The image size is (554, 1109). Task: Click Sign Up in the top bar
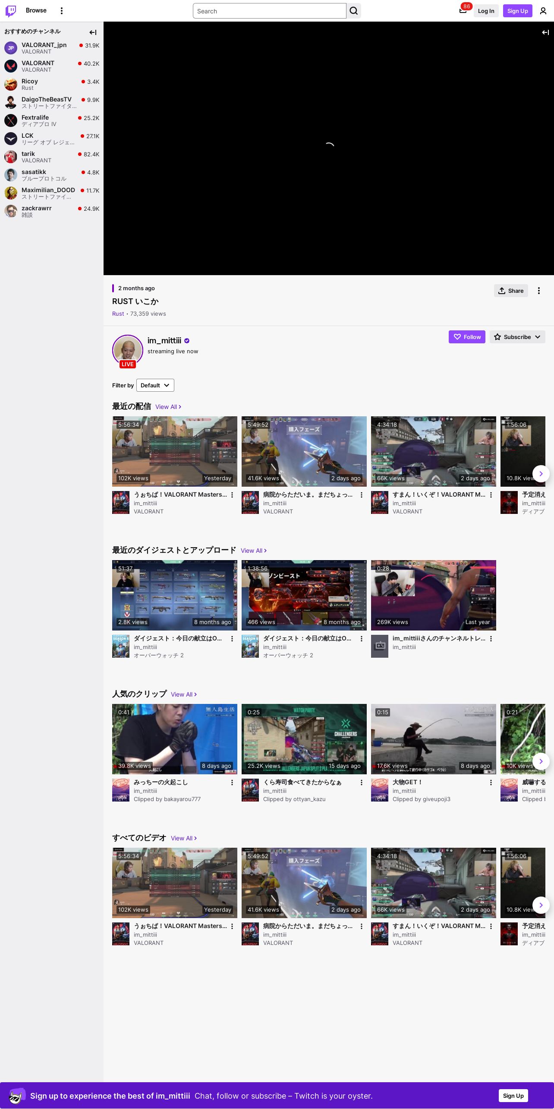pyautogui.click(x=518, y=11)
